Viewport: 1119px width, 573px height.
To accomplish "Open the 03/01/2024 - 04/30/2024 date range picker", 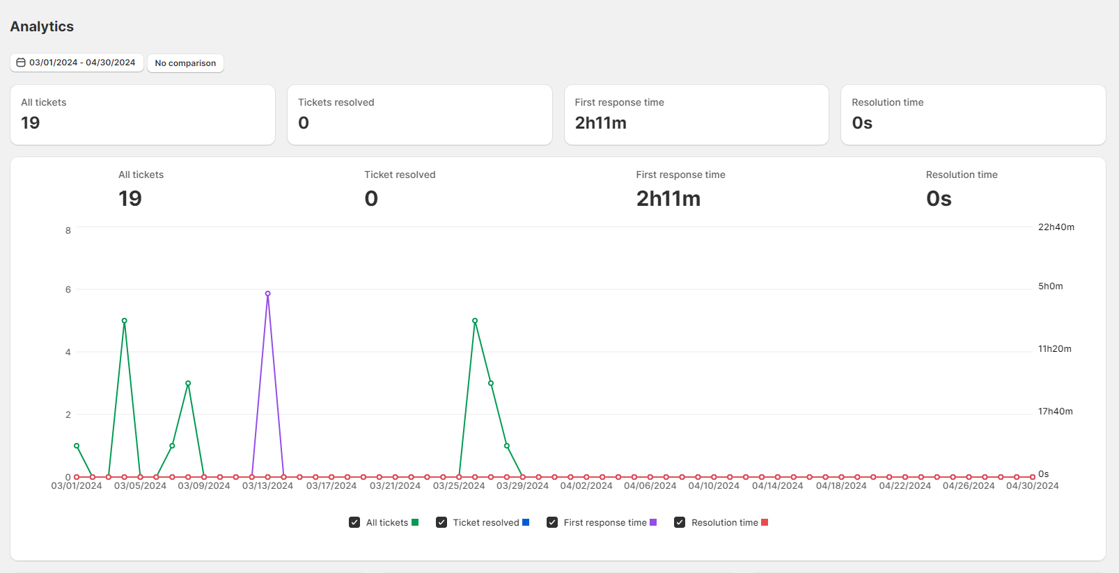I will (77, 63).
